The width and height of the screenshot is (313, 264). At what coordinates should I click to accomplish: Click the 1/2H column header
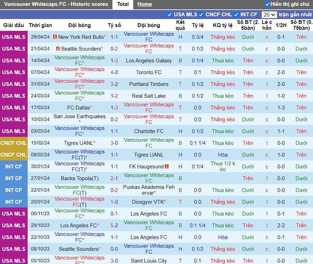[x=281, y=25]
